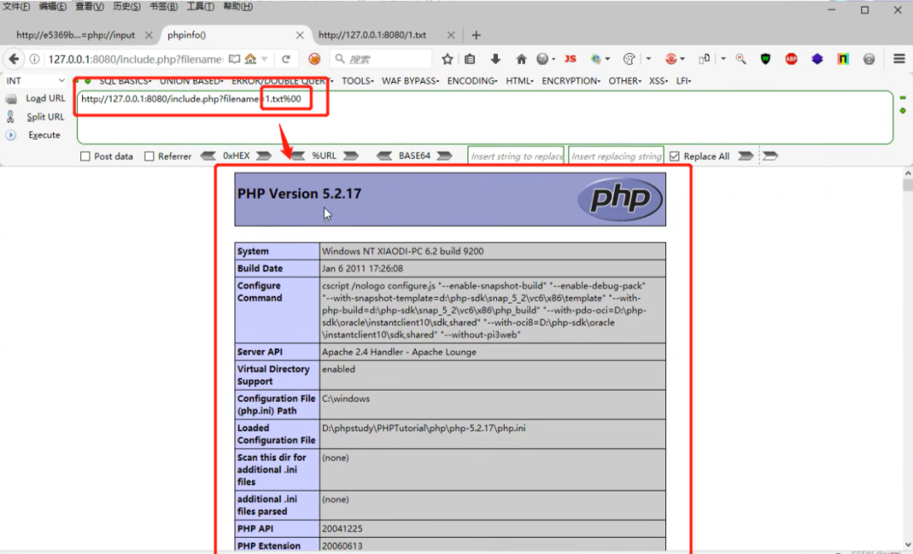This screenshot has height=554, width=913.
Task: Enable the Referrer checkbox
Action: click(149, 156)
